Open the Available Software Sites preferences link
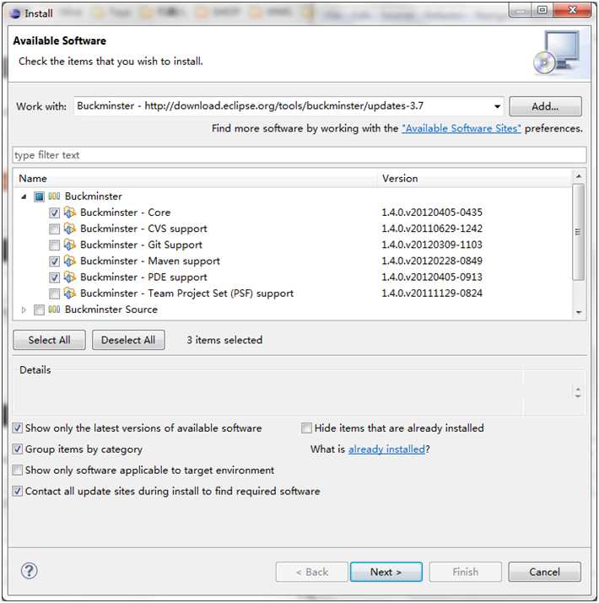Viewport: 599px width, 603px height. click(461, 128)
